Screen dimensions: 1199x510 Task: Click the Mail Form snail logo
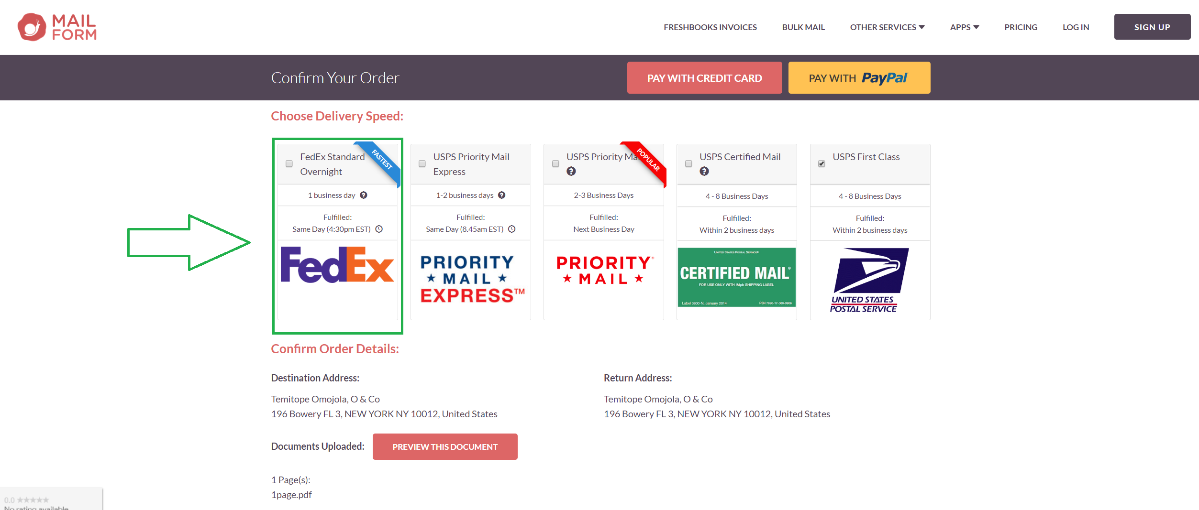32,27
